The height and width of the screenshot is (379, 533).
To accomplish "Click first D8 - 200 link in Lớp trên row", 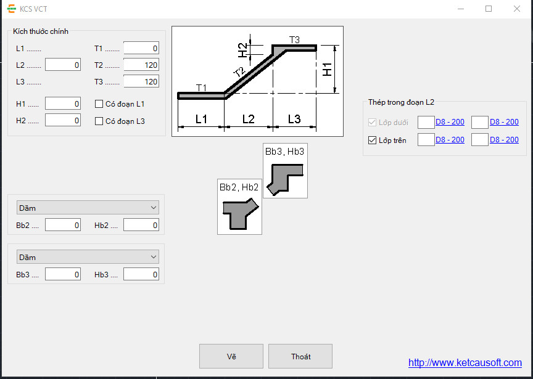I will click(x=450, y=140).
